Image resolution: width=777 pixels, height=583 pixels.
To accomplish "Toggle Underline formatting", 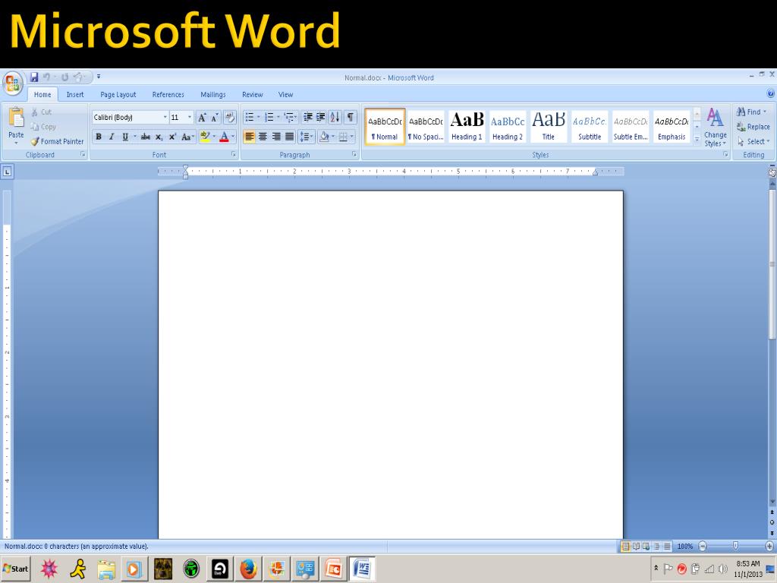I will 125,137.
